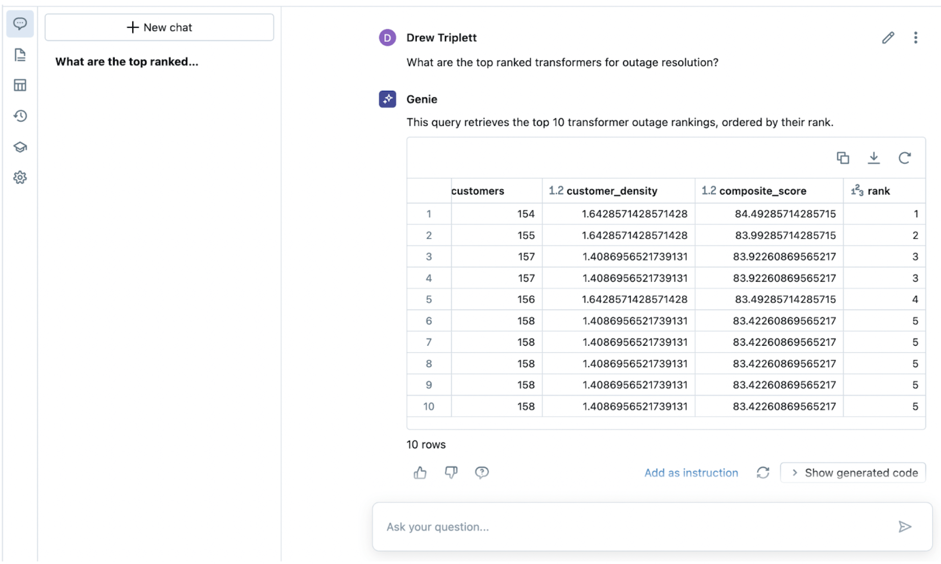This screenshot has width=941, height=564.
Task: Click the Ask your question input field
Action: point(638,527)
